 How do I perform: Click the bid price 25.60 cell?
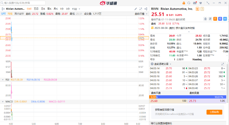click(168, 101)
